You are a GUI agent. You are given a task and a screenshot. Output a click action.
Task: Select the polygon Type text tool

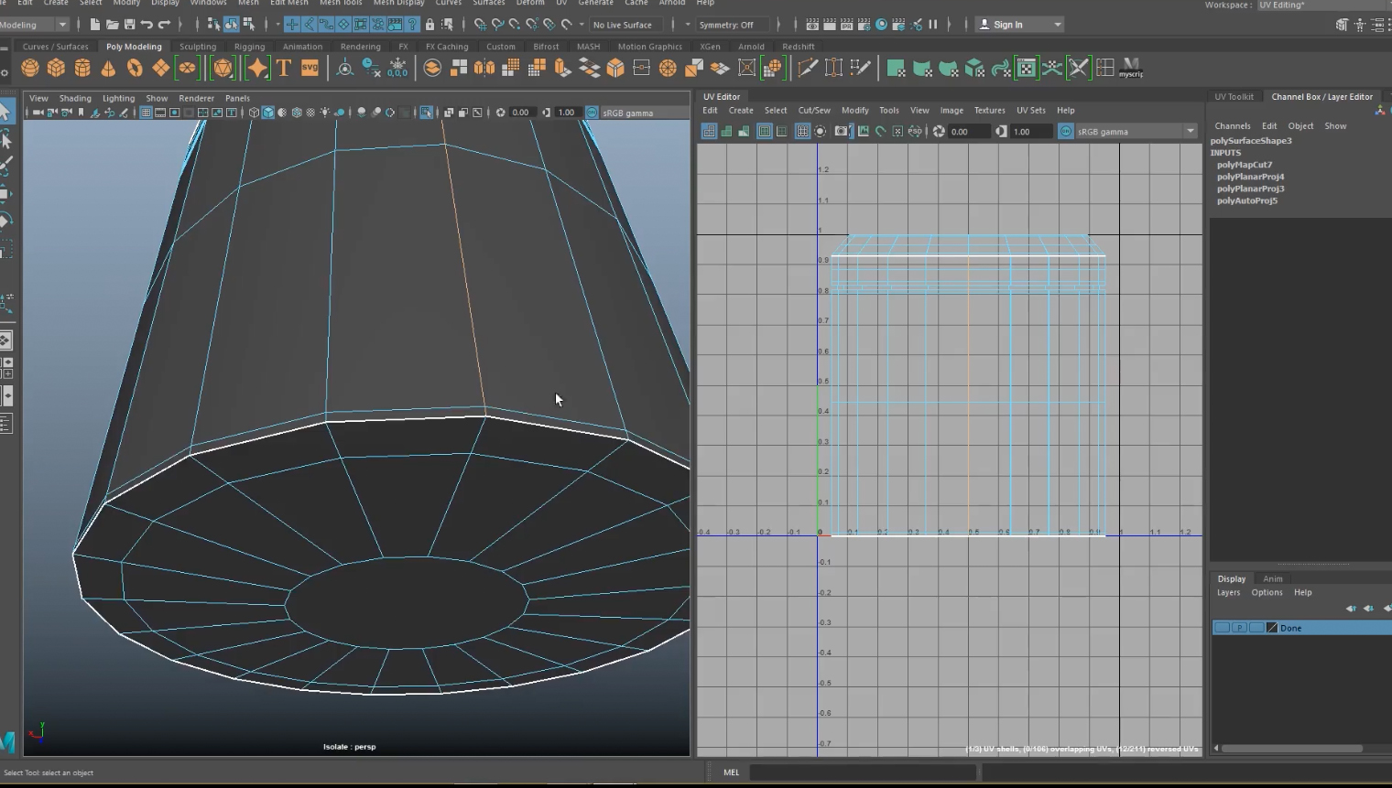284,68
